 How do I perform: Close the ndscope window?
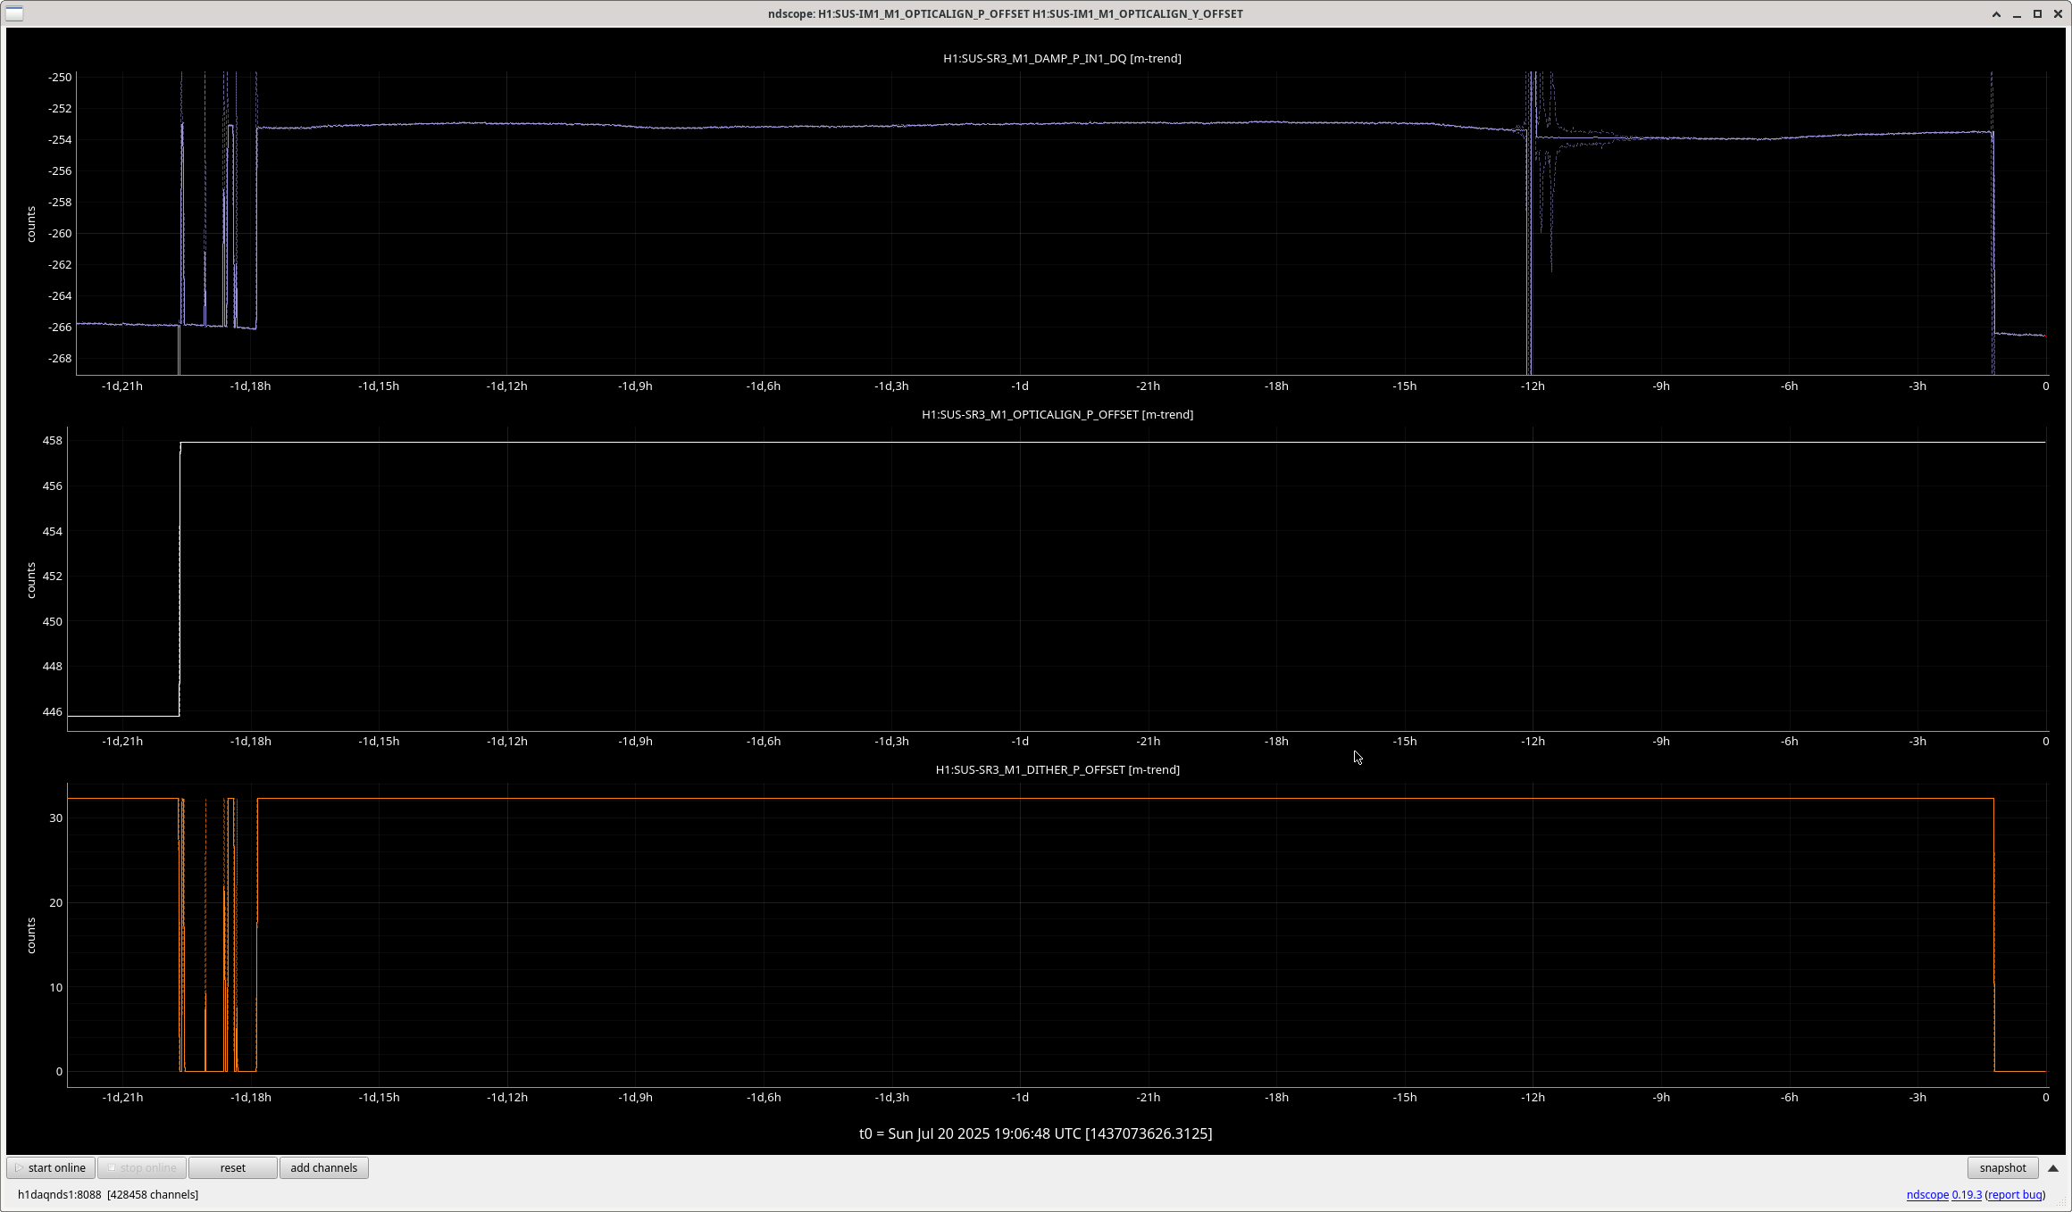2058,13
